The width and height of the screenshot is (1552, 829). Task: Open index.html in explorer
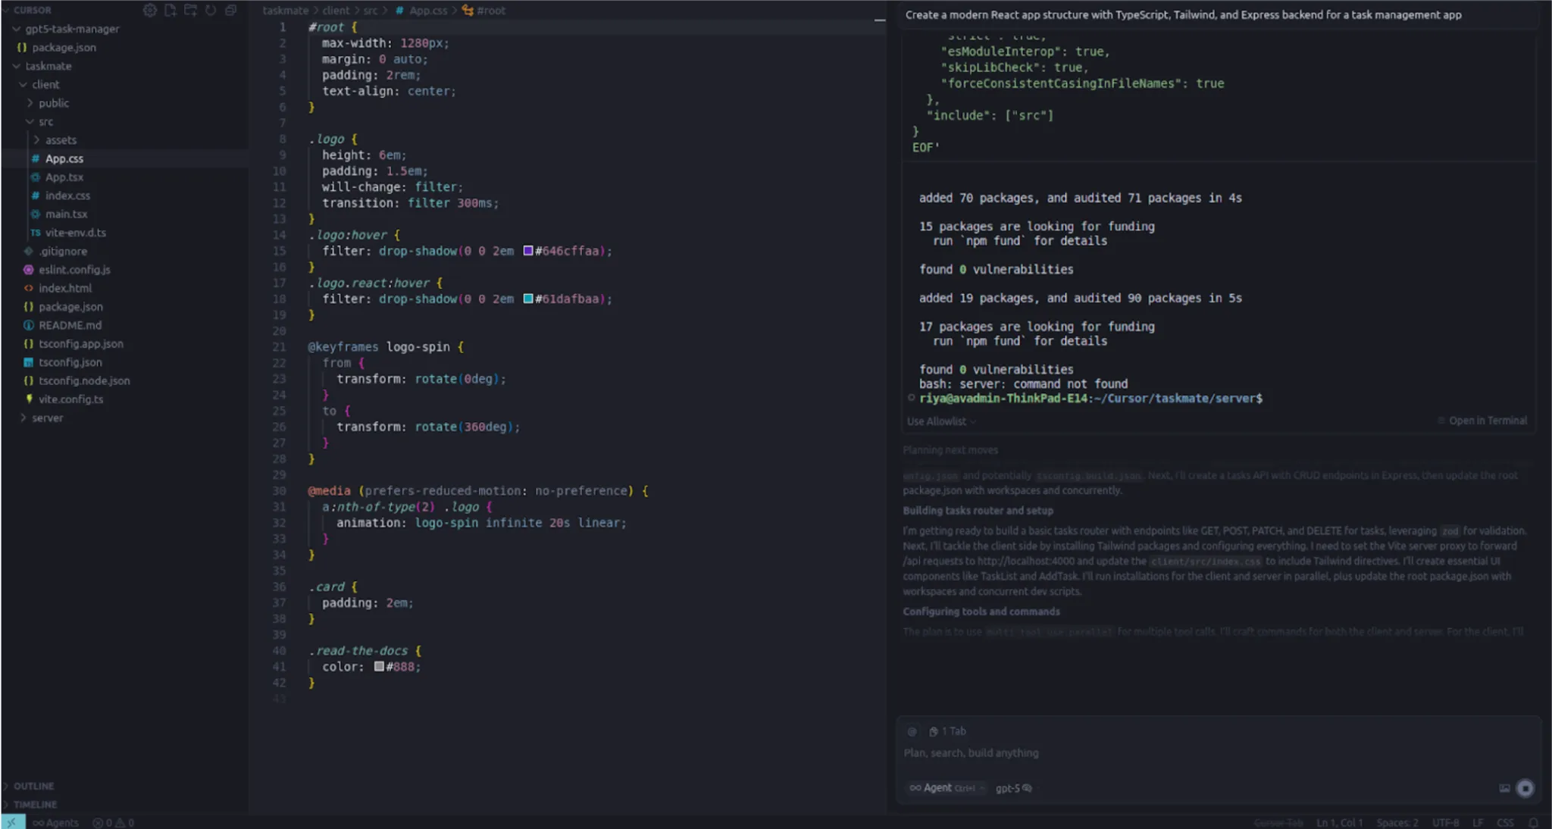65,288
